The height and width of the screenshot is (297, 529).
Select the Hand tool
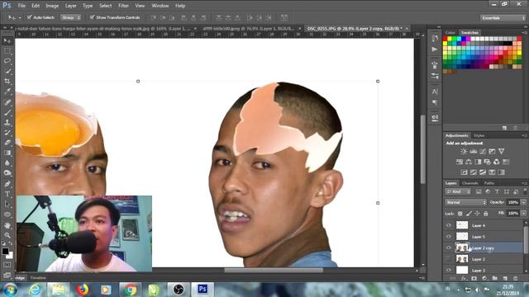7,225
